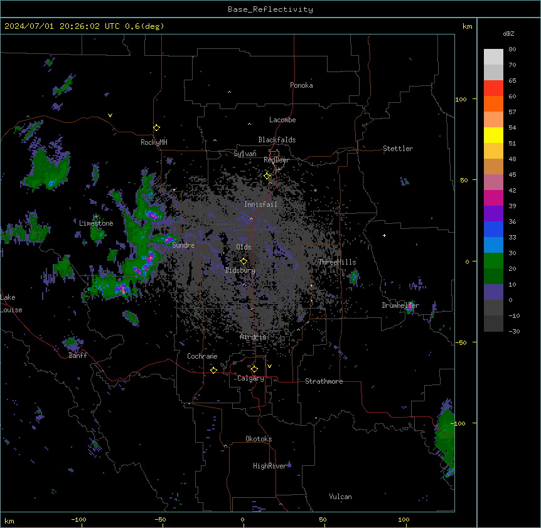The height and width of the screenshot is (528, 541).
Task: Select the lightest gray 70-80 dBZ legend swatch
Action: click(493, 57)
